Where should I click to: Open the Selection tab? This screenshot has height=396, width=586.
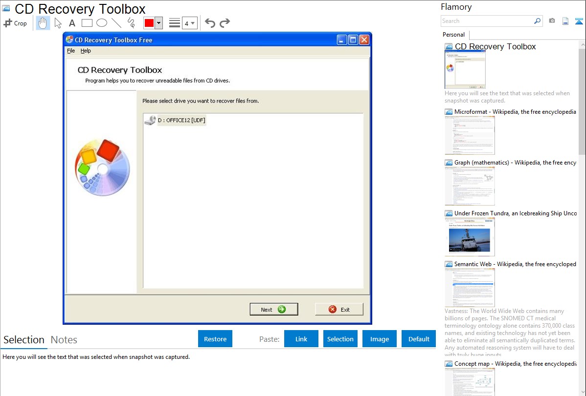click(24, 340)
